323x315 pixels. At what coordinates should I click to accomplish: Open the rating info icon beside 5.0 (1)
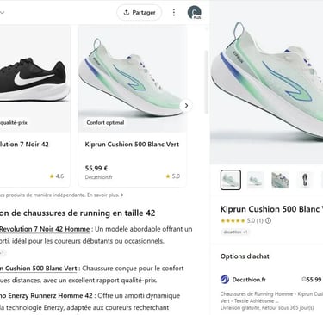pyautogui.click(x=268, y=221)
